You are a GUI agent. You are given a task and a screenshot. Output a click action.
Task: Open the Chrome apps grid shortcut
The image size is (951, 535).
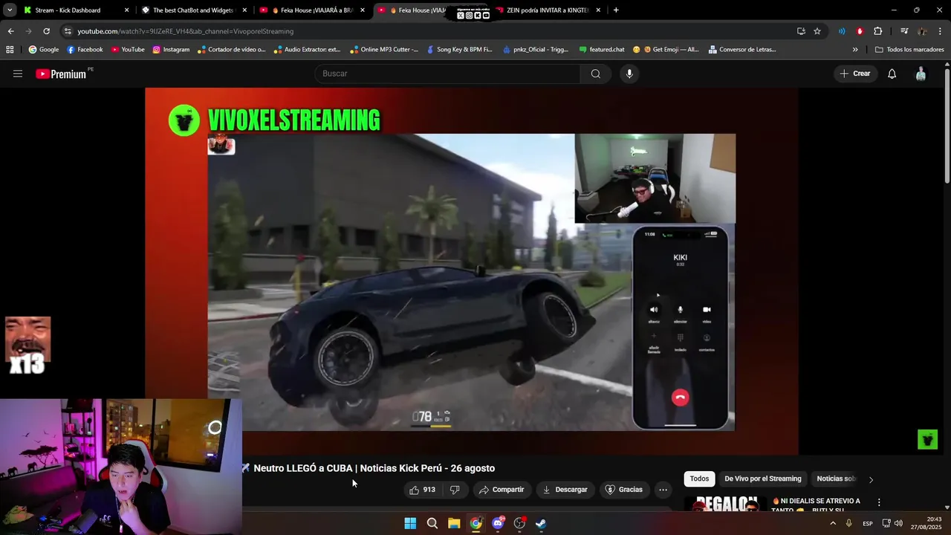click(10, 50)
